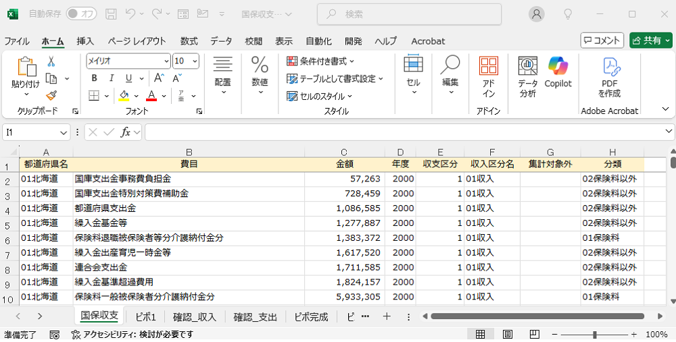Click the lightbulb ideas icon
676x342 pixels.
[569, 14]
